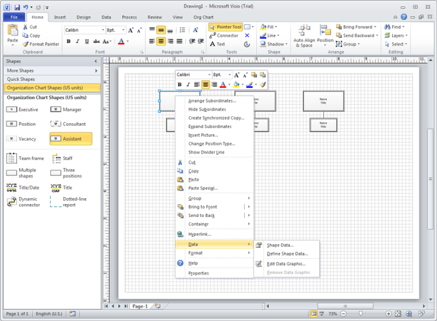Click the Format Painter icon

click(26, 44)
